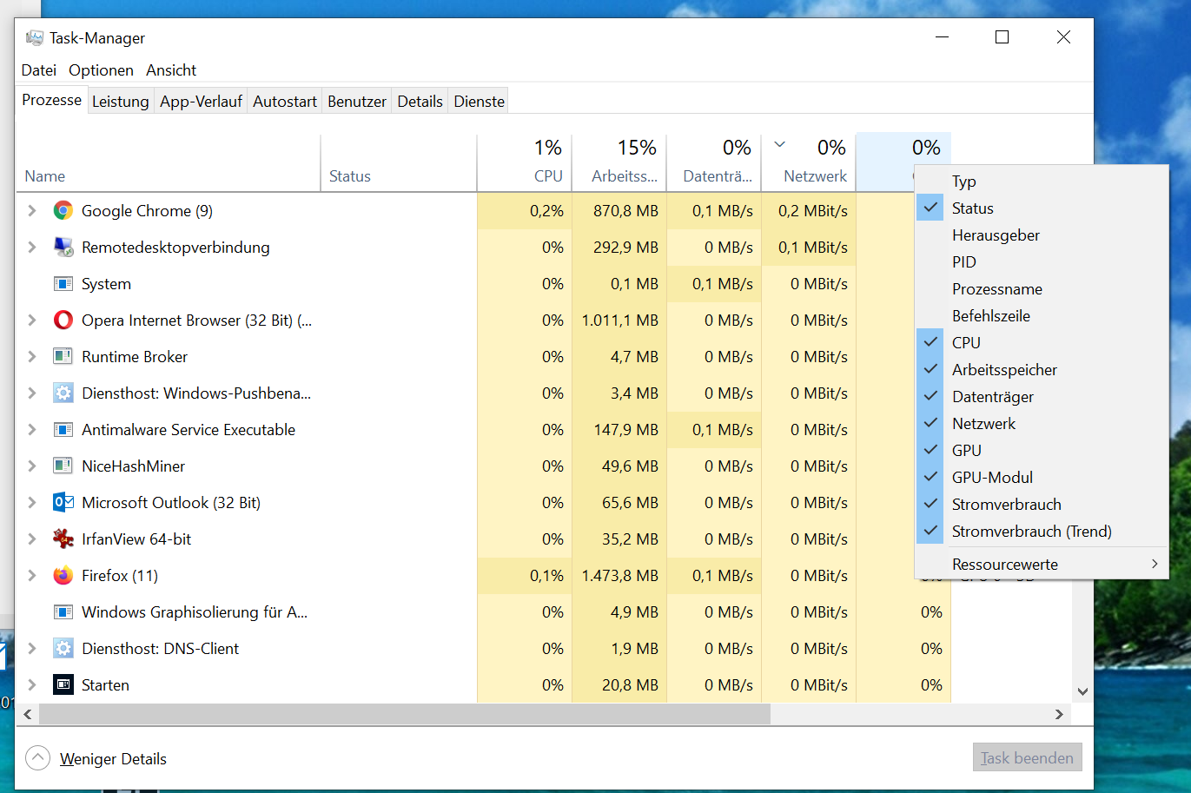Sort by the CPU column header

(x=525, y=162)
